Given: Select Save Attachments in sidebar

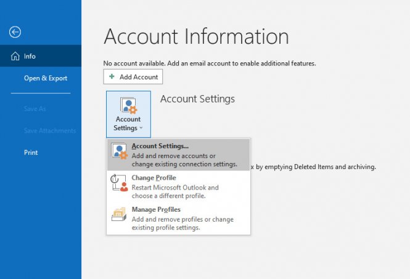Looking at the screenshot, I should point(50,131).
